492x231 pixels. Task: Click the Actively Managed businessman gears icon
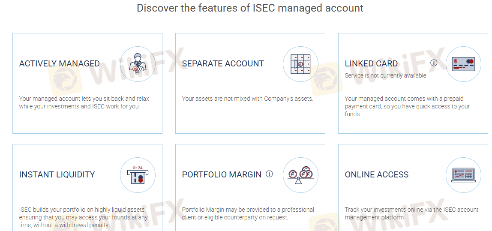(x=138, y=64)
